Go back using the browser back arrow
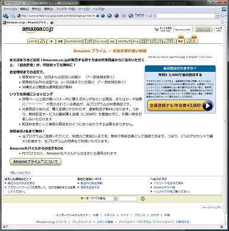 pos(6,16)
